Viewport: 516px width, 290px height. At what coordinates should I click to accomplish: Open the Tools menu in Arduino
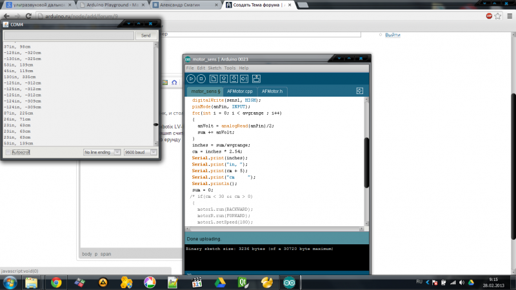pos(230,68)
